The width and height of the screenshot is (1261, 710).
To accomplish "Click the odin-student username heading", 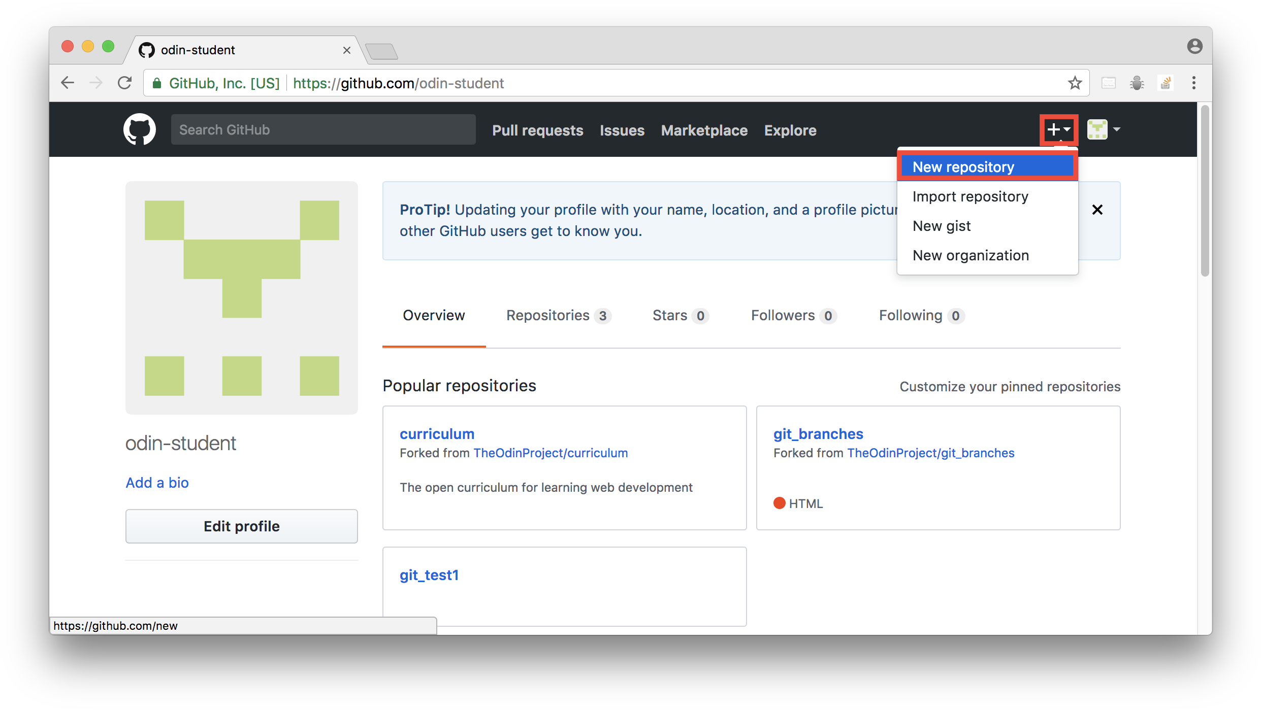I will point(181,443).
